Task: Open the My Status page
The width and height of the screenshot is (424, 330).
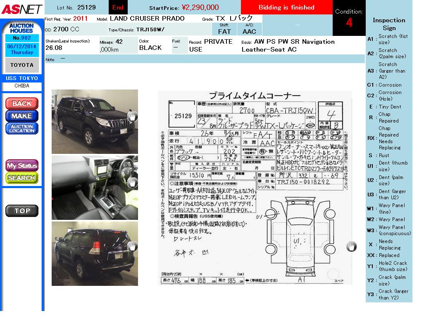Action: click(21, 165)
